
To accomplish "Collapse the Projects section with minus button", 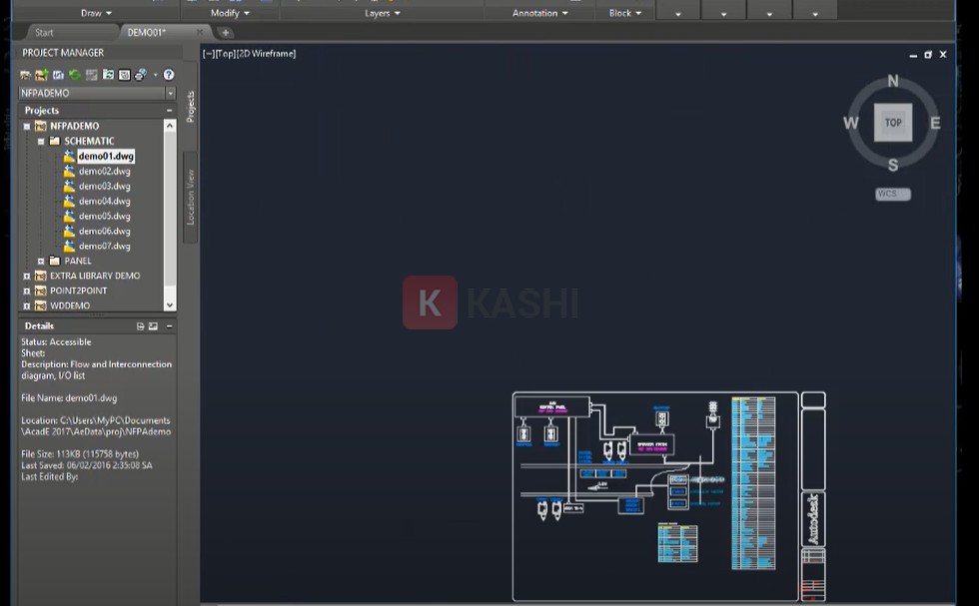I will click(x=169, y=111).
